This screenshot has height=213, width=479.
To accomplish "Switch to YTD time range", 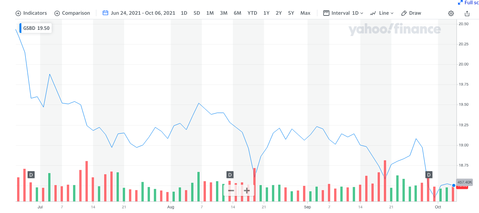I will (x=252, y=13).
